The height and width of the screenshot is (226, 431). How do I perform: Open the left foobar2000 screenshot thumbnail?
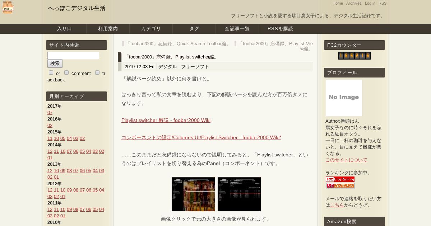click(193, 194)
